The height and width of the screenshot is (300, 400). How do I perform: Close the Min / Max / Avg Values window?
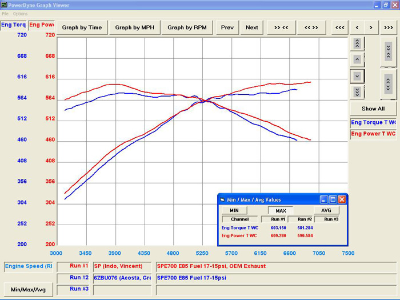(342, 199)
